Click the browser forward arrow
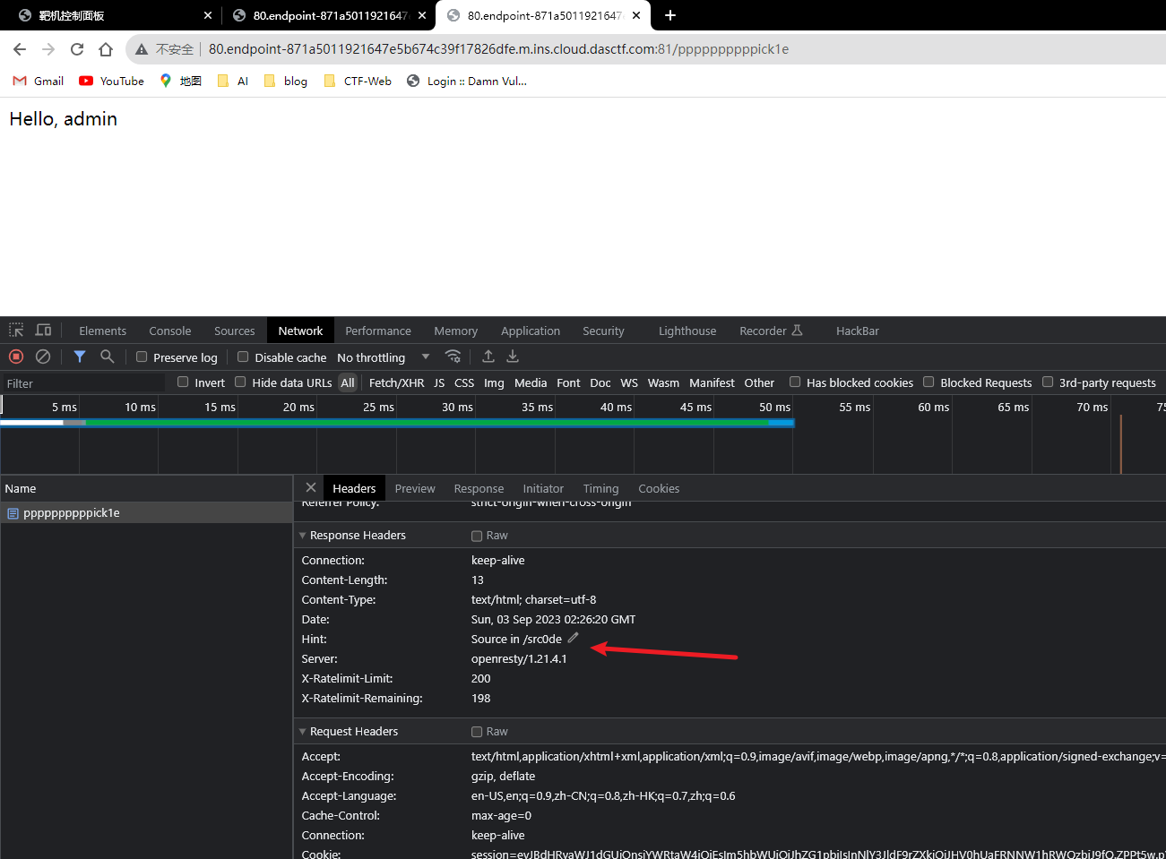The image size is (1166, 859). [48, 49]
